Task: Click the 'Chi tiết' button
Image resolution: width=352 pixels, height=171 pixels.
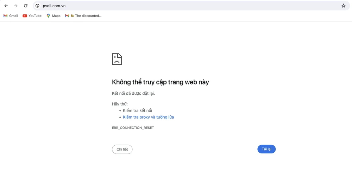Action: tap(122, 150)
